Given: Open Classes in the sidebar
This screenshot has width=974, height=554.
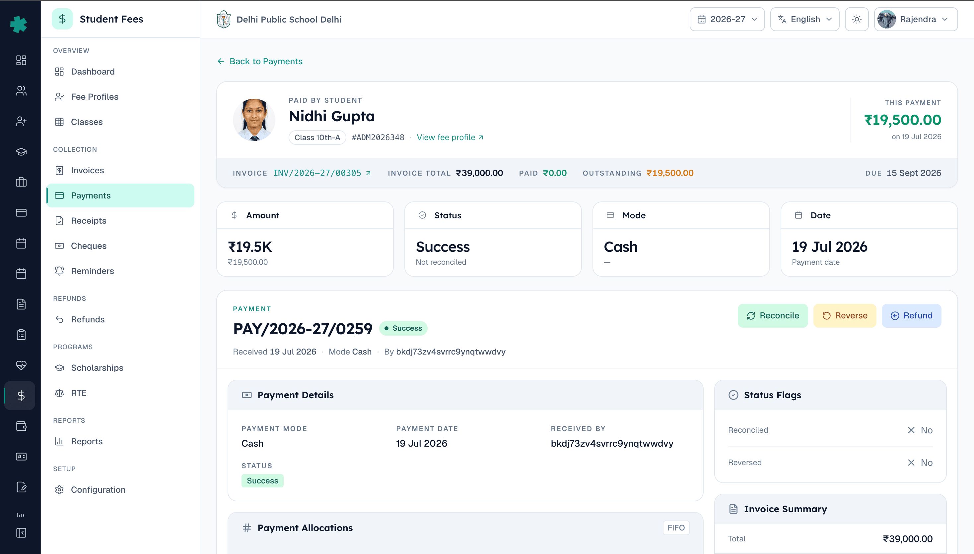Looking at the screenshot, I should point(120,122).
